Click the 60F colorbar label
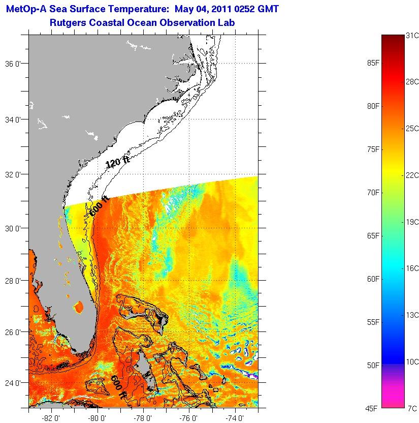 tap(373, 279)
